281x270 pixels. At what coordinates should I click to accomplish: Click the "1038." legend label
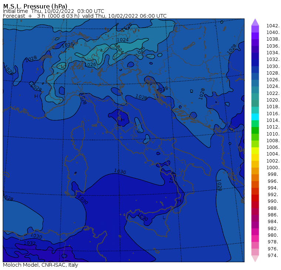[273, 39]
